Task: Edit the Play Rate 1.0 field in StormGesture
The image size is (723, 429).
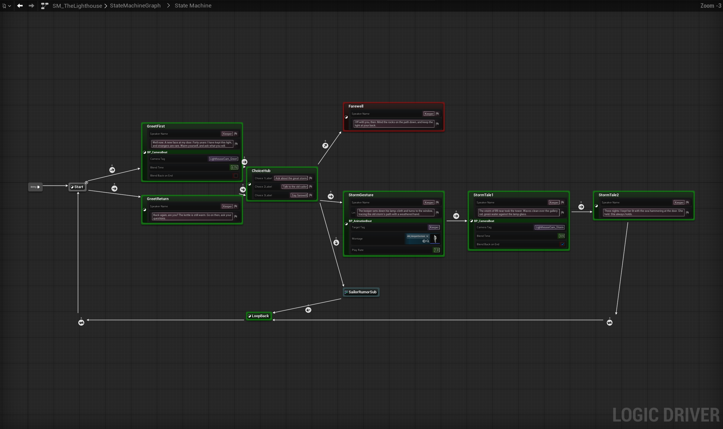Action: click(x=437, y=250)
